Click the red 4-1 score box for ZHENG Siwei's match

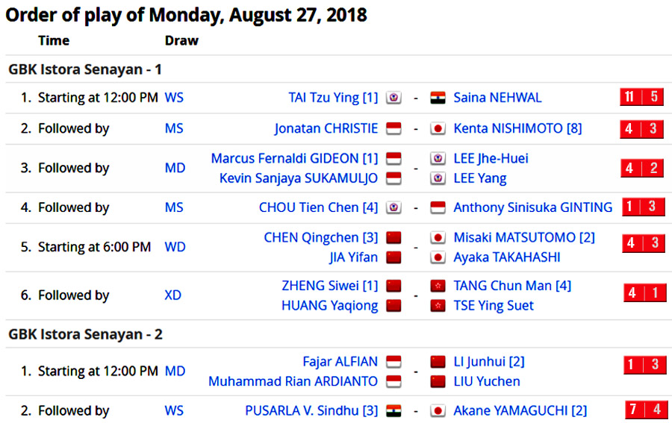click(x=644, y=293)
